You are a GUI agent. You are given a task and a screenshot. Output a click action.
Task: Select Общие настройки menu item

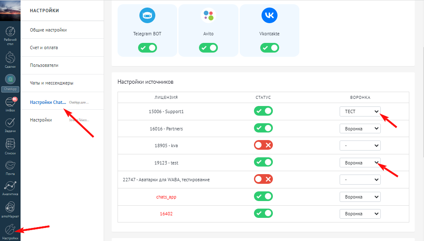48,30
